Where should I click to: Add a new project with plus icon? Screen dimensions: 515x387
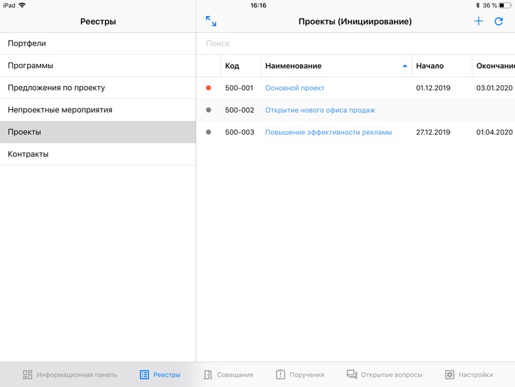click(479, 21)
